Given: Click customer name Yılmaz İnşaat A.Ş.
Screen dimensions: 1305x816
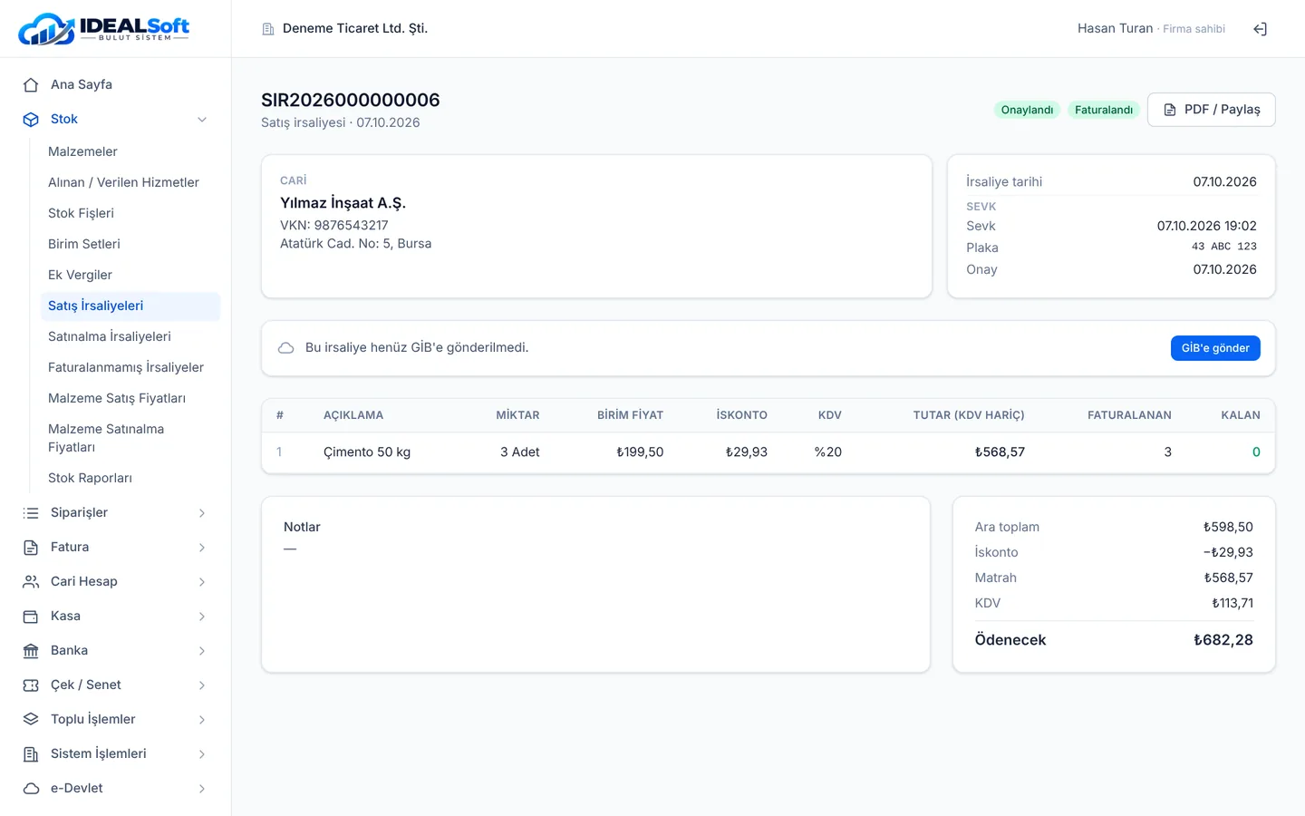Looking at the screenshot, I should coord(343,202).
